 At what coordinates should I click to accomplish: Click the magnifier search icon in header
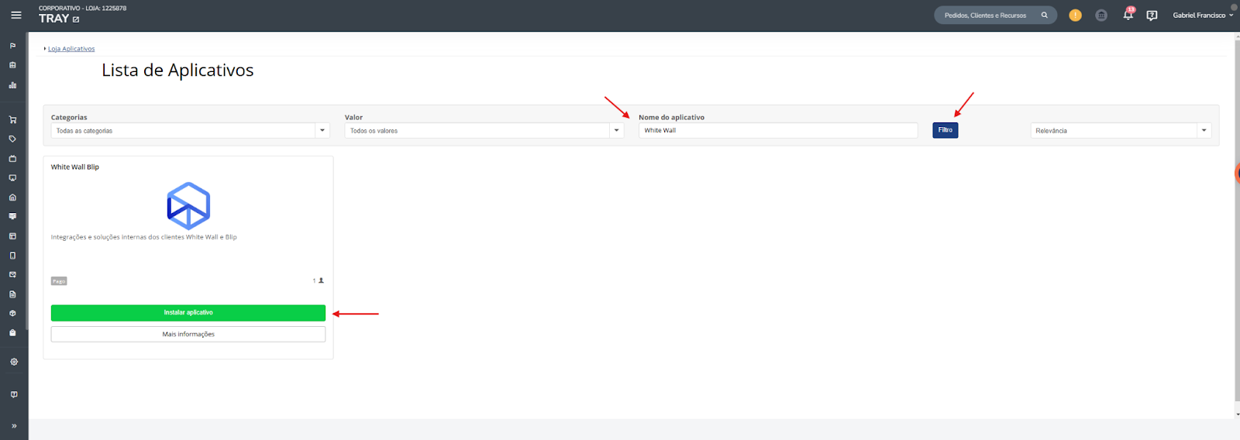click(1044, 15)
